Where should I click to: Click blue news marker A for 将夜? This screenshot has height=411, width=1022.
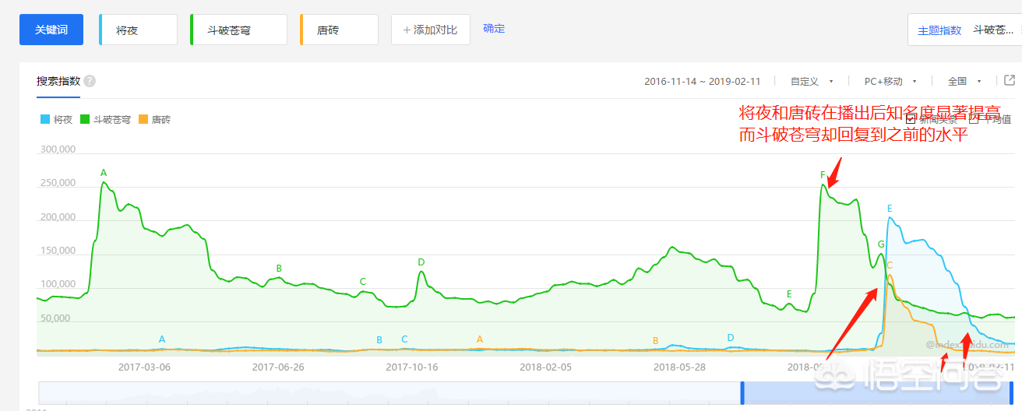click(x=162, y=339)
